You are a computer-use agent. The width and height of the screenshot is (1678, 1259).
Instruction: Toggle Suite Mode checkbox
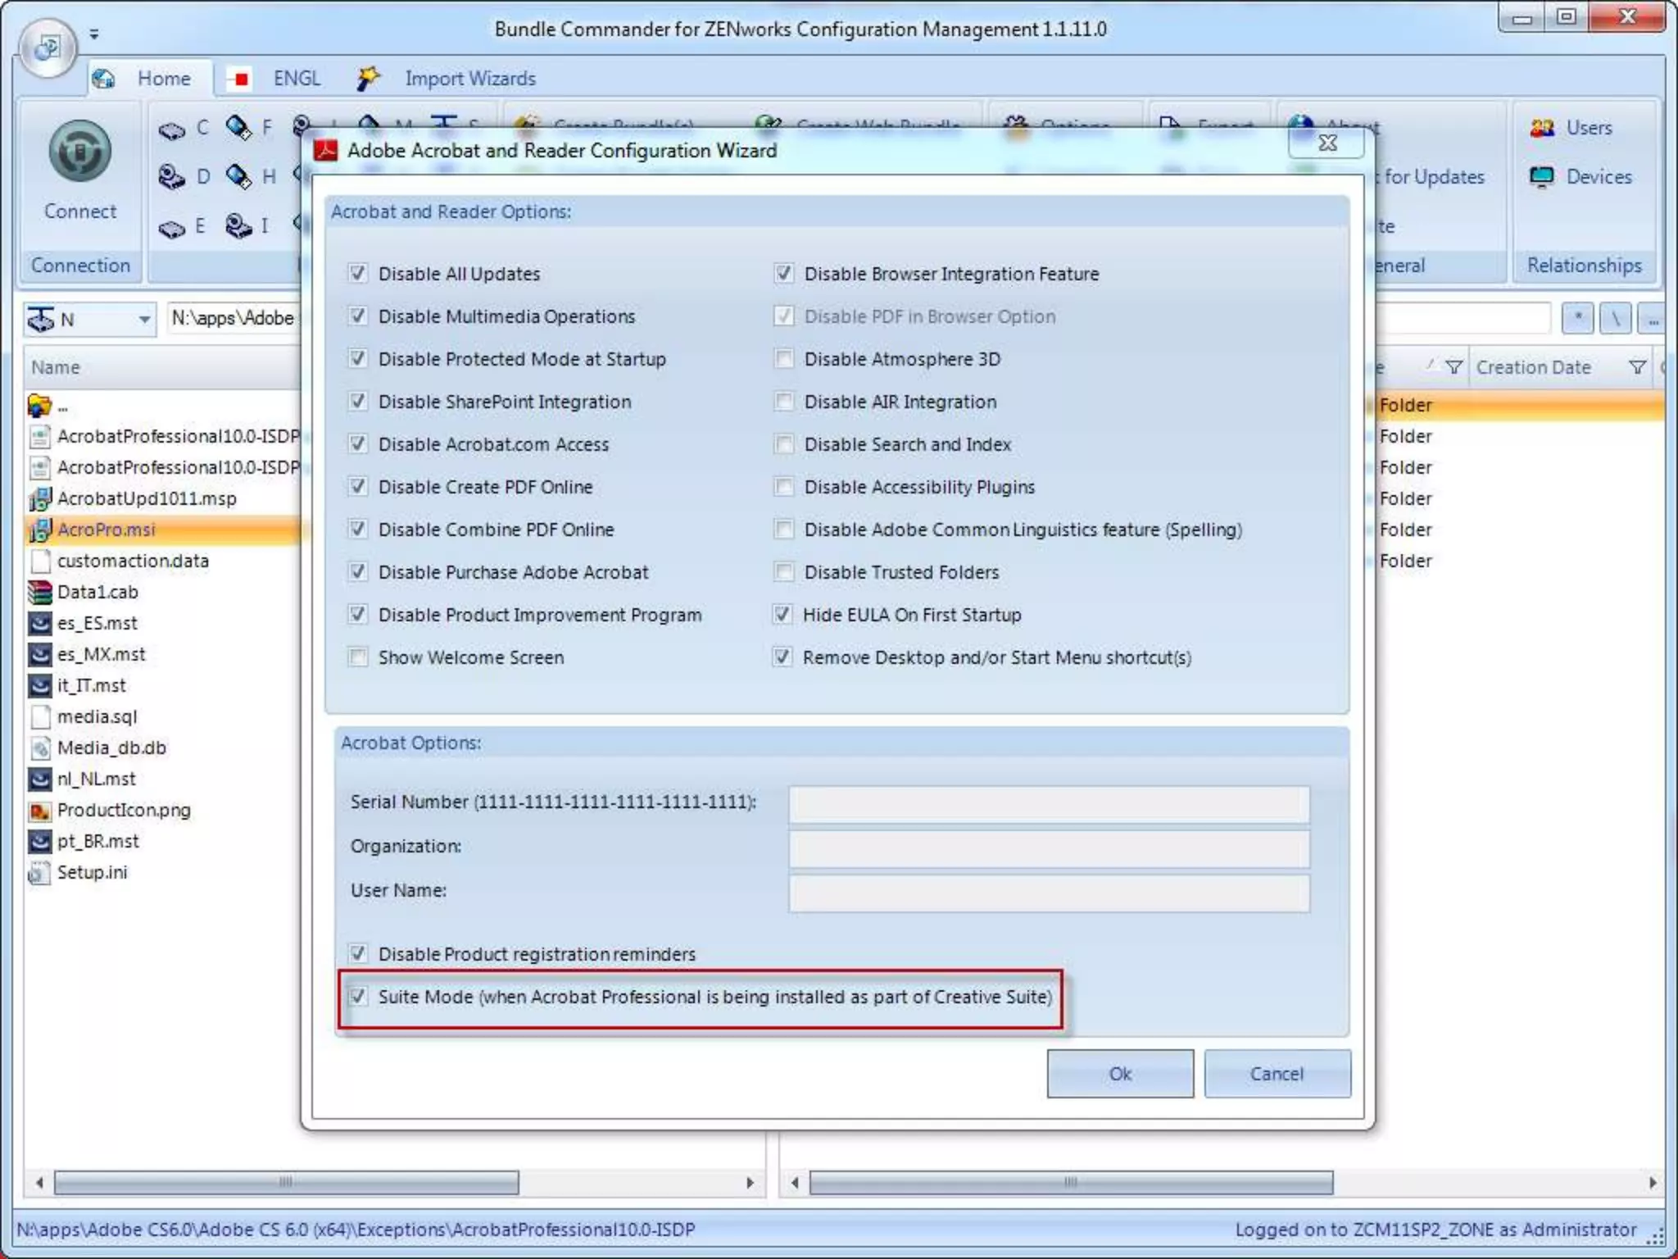tap(358, 997)
